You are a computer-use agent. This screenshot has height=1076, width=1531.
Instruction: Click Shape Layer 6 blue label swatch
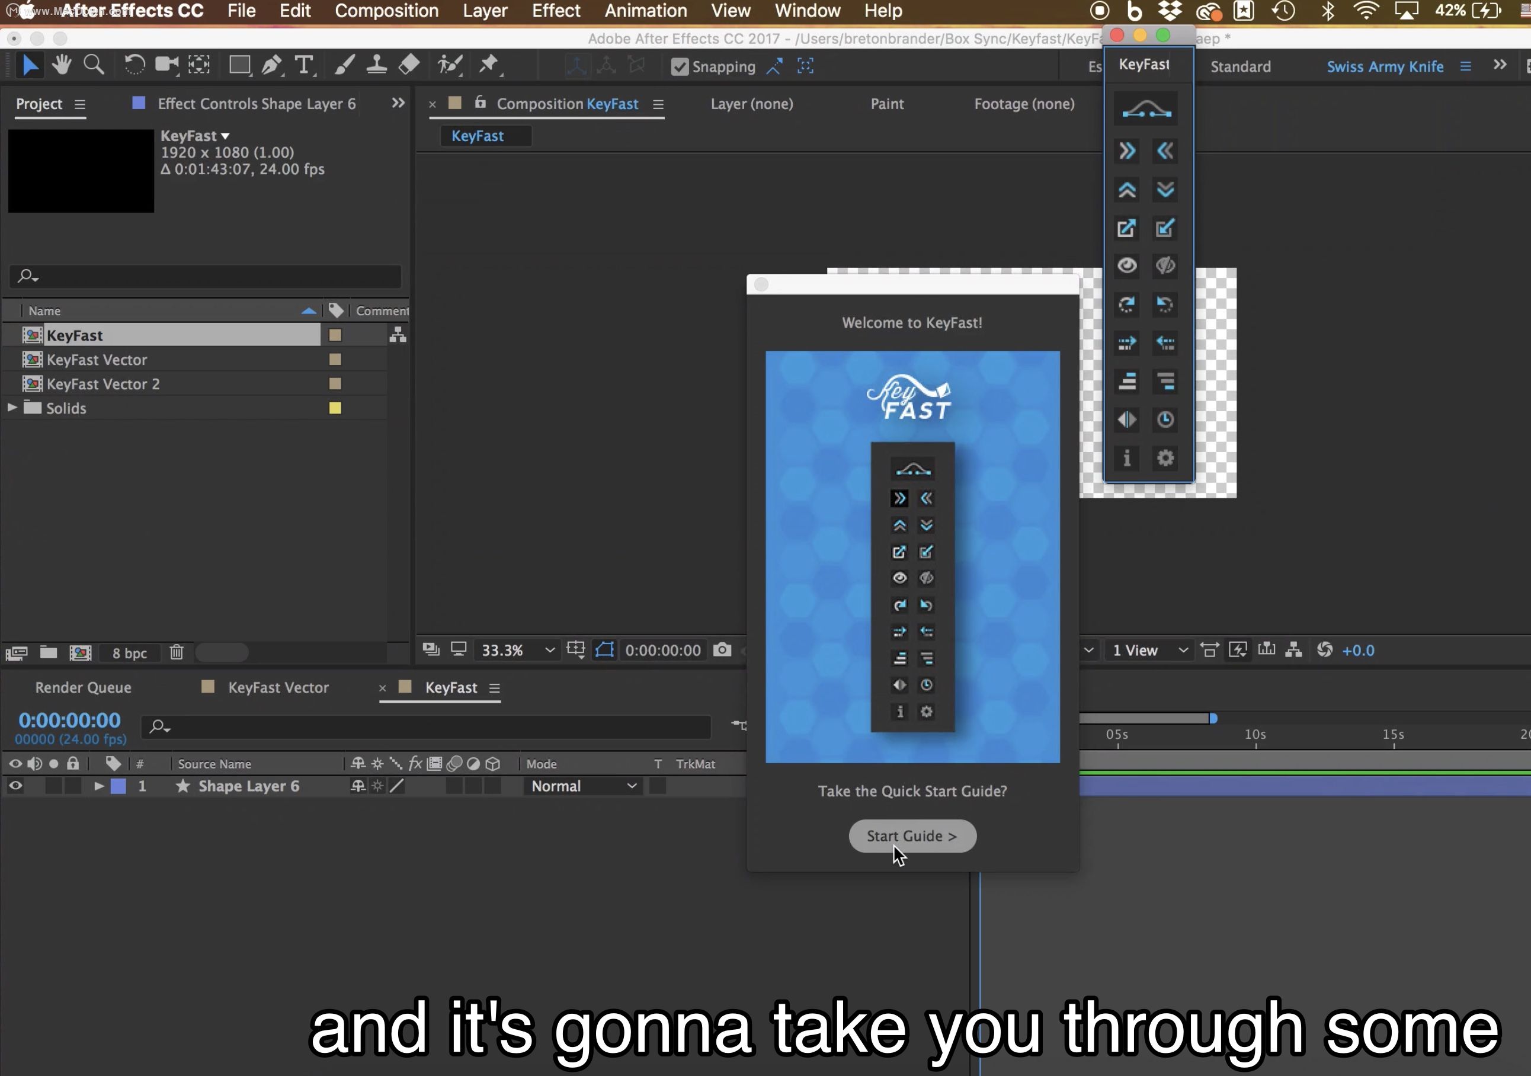pyautogui.click(x=118, y=787)
